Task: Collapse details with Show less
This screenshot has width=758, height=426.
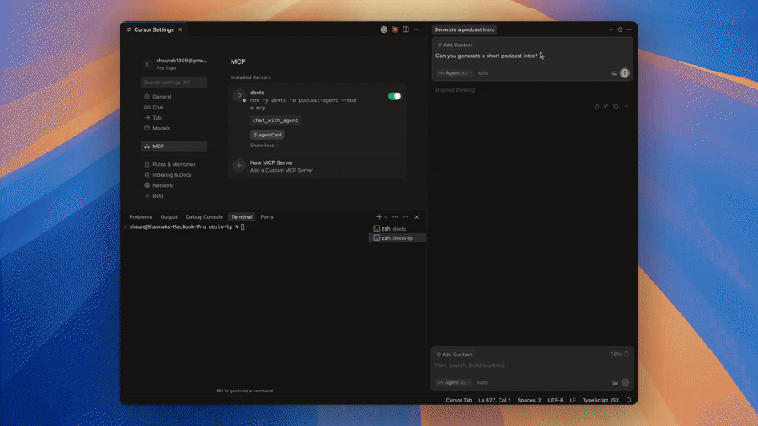Action: point(264,146)
